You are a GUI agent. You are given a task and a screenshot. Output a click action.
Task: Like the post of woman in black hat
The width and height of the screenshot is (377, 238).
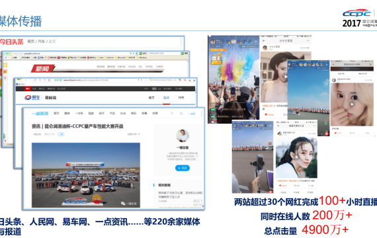(266, 114)
